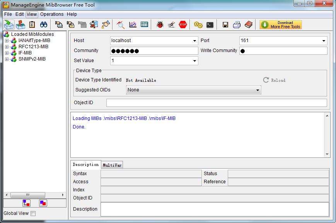
Task: Click the Loaded MibModules root node icon
Action: coord(7,34)
